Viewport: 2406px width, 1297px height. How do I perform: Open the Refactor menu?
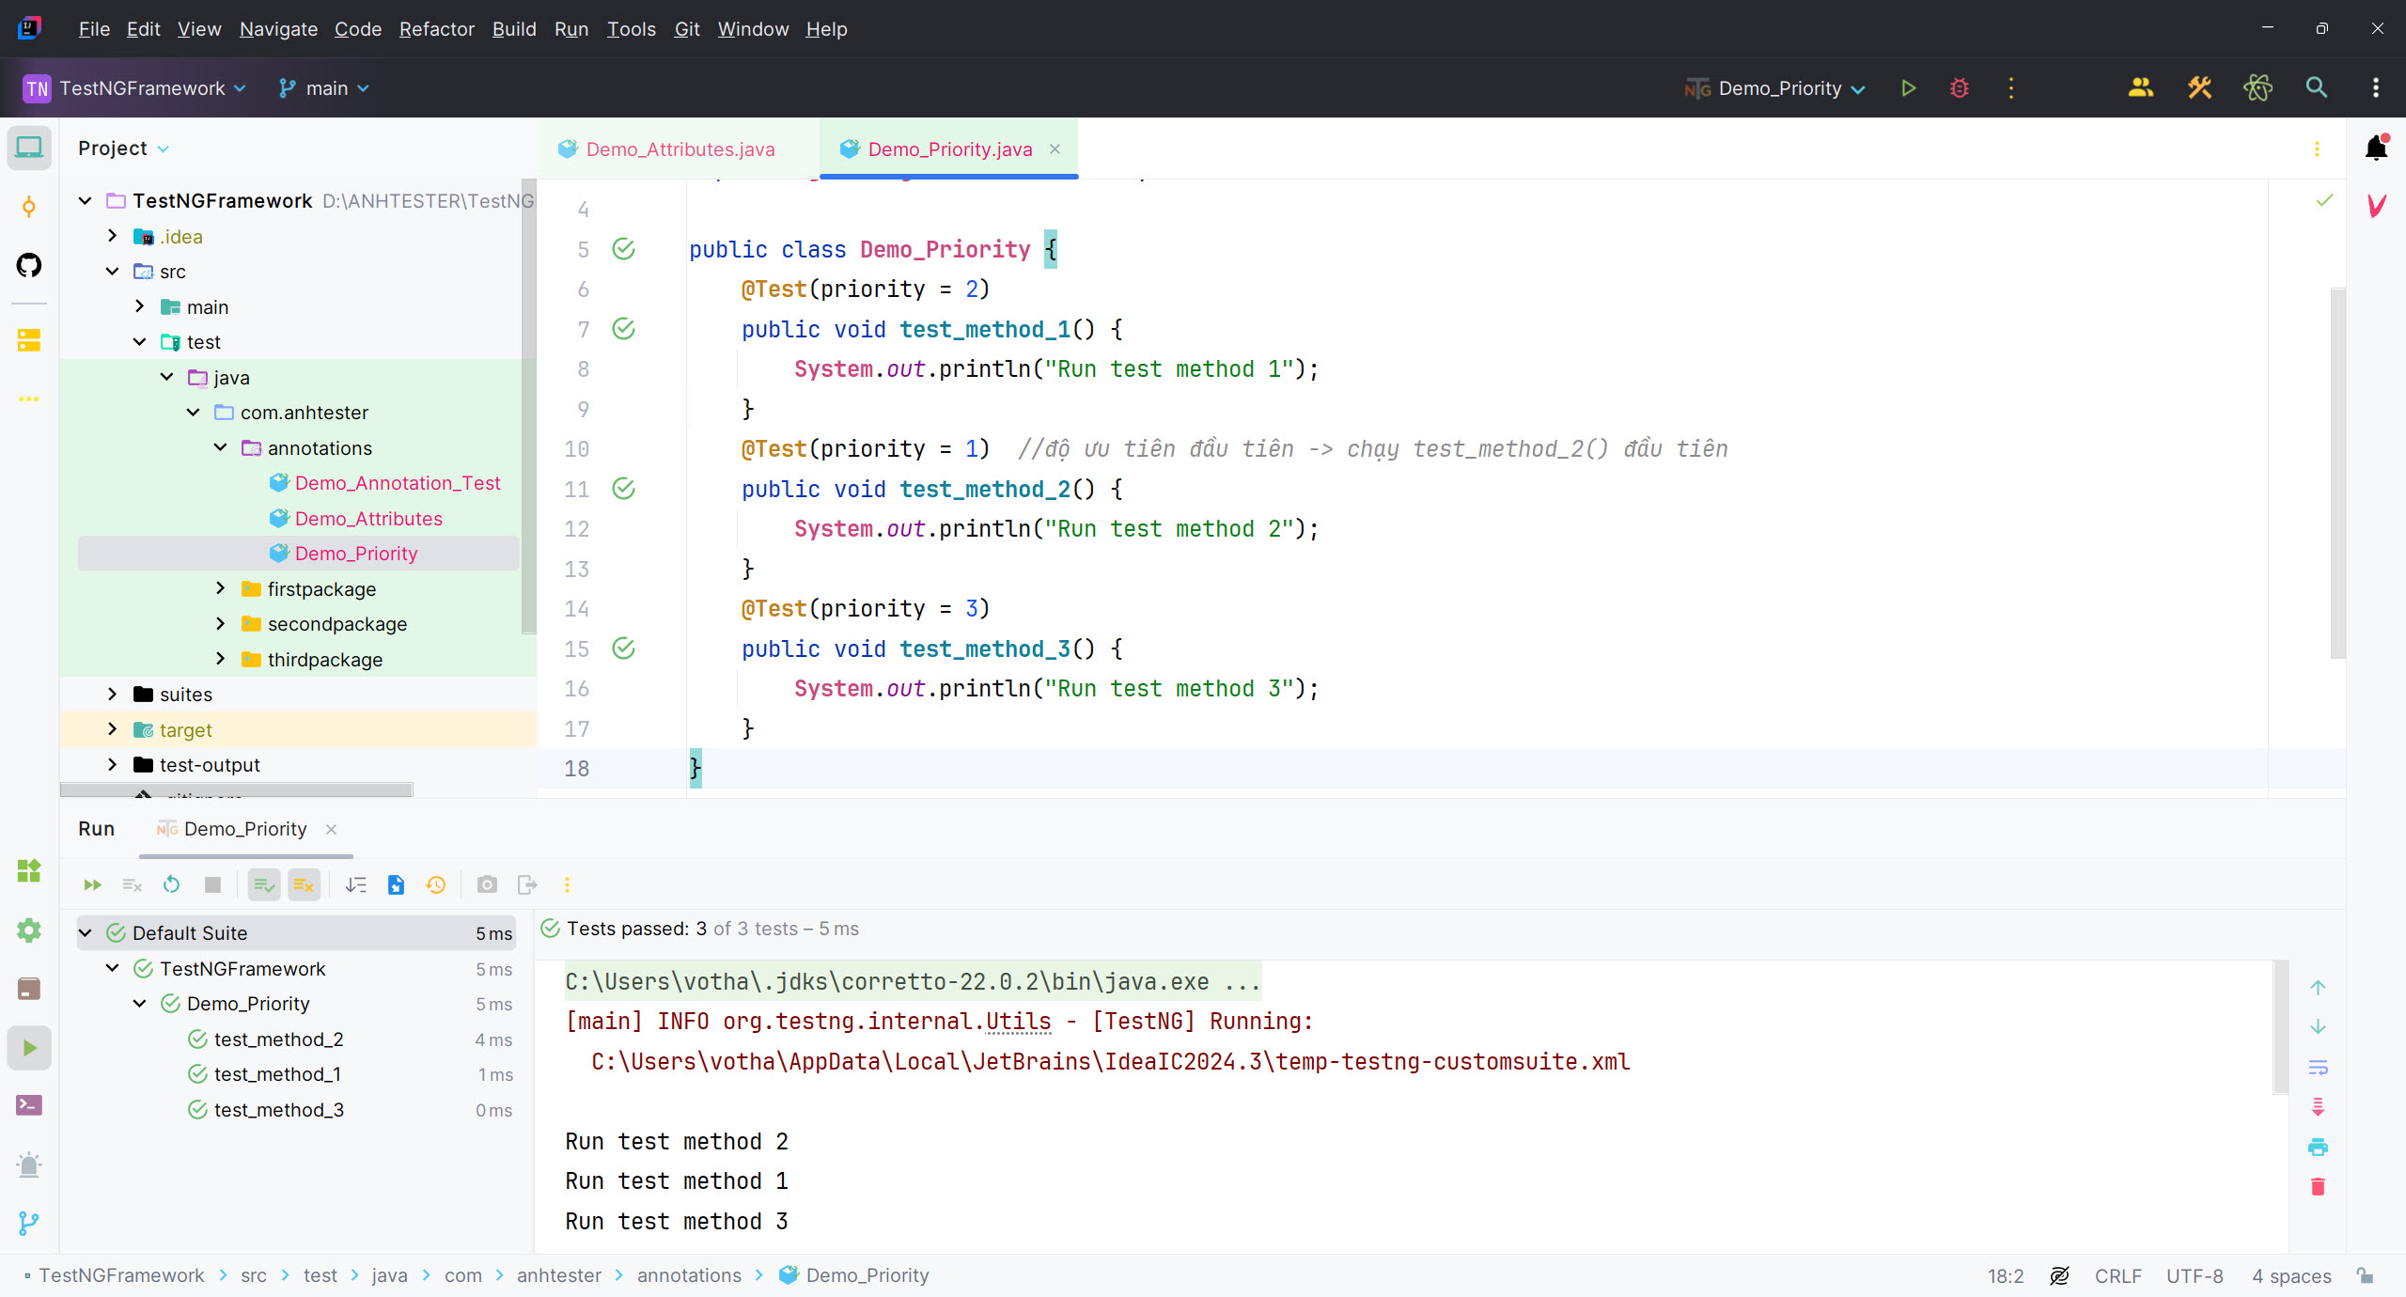(436, 29)
